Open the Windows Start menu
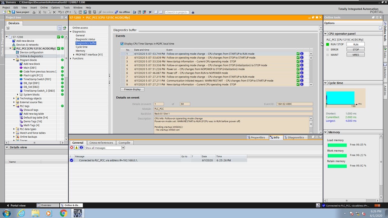 6,213
